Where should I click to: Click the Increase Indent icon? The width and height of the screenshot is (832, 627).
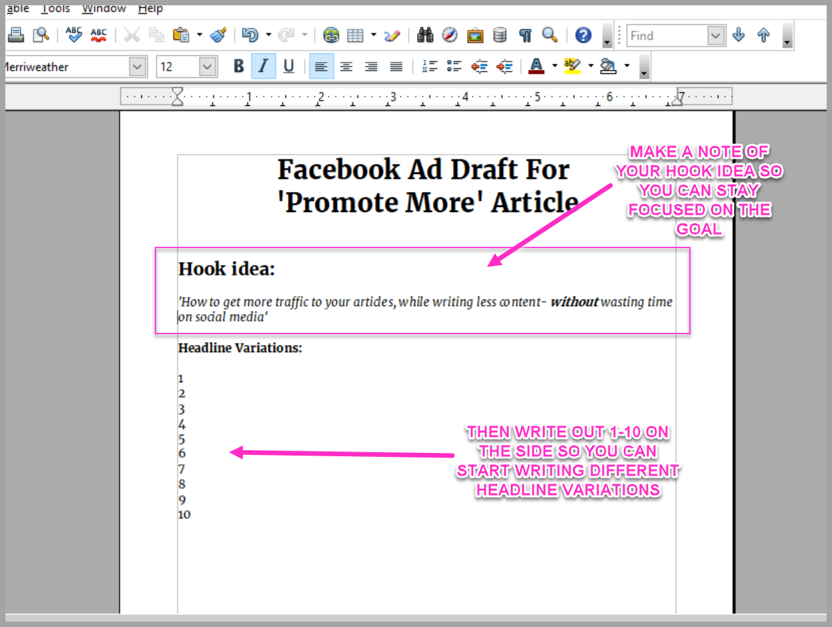click(504, 67)
